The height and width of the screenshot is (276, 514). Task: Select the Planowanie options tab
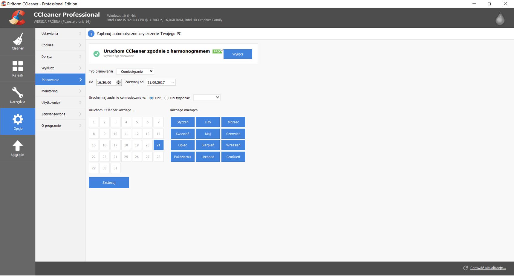point(60,80)
